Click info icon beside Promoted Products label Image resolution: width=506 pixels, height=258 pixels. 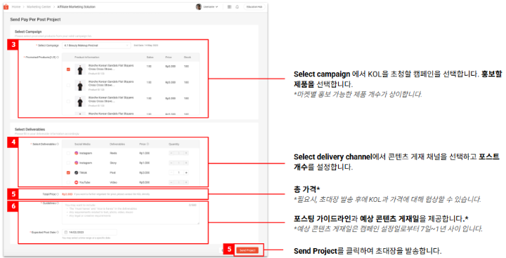[58, 57]
